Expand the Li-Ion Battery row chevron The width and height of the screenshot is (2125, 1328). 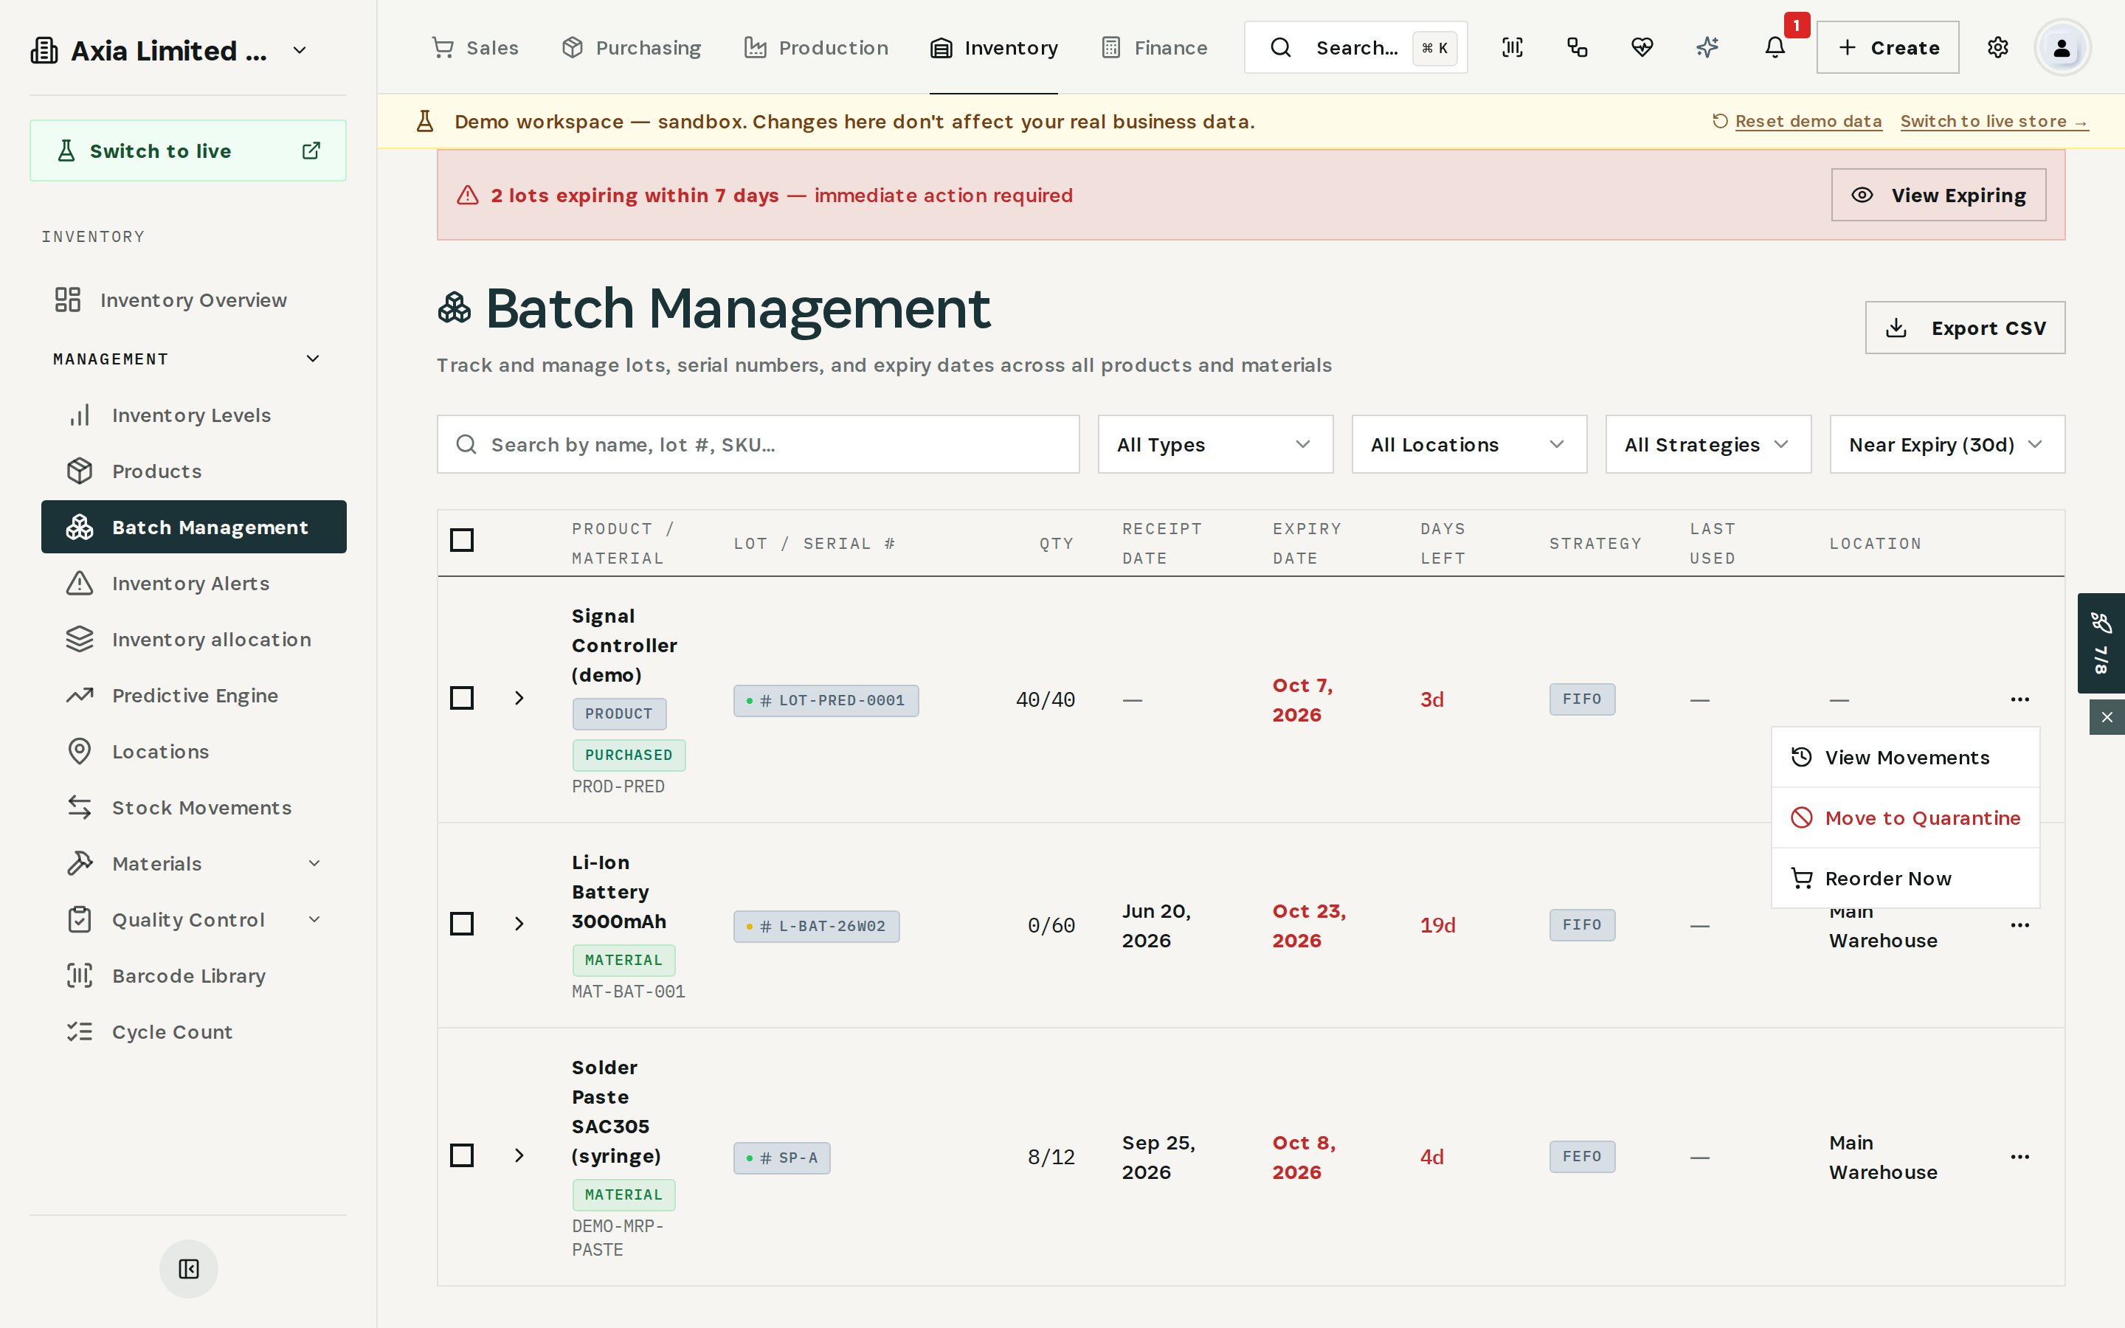tap(519, 924)
